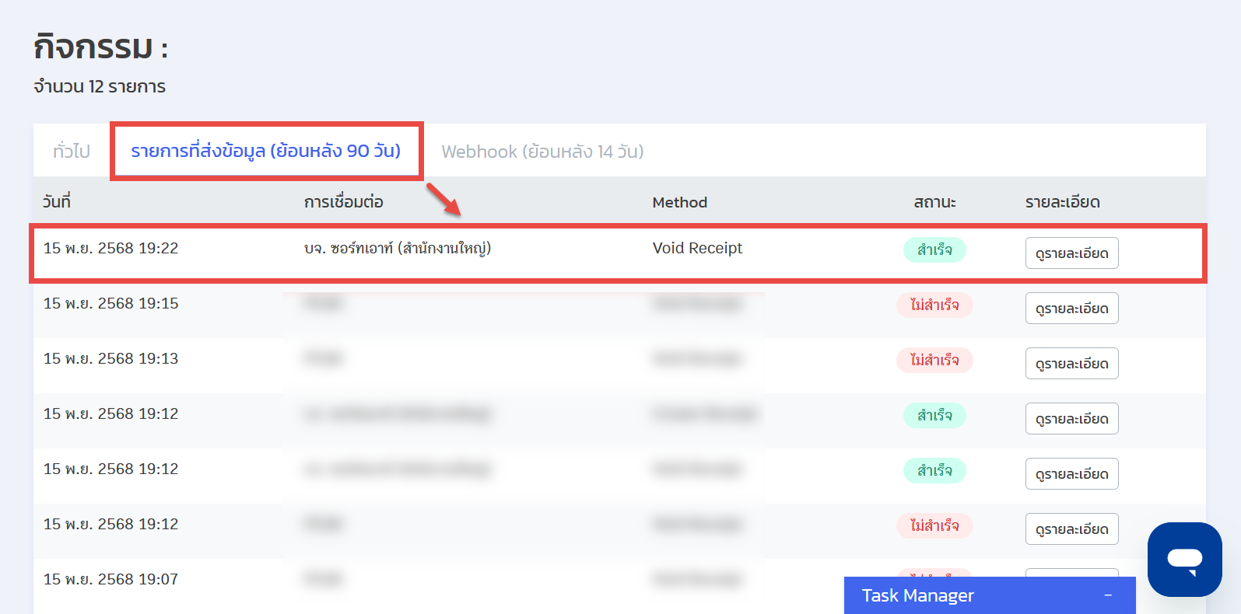Click the บจ. ซอร์ทเอาท์ (สำนักงานใหญ่) connection name
This screenshot has width=1241, height=614.
(x=397, y=248)
